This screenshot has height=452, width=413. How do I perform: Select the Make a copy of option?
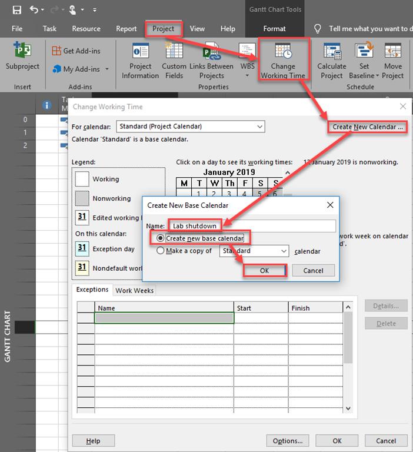click(161, 251)
